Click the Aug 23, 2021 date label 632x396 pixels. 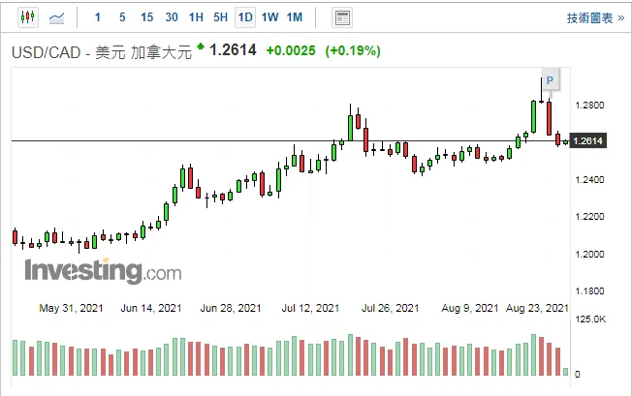[537, 308]
